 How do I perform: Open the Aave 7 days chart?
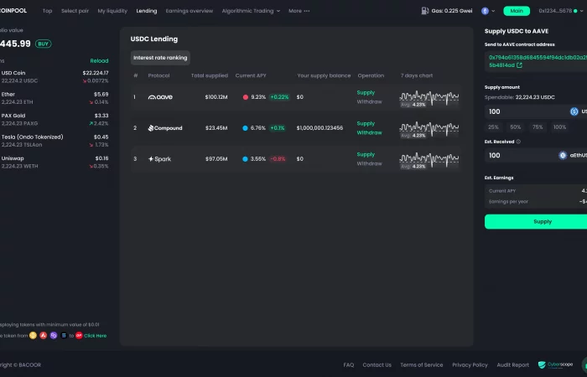click(x=429, y=99)
